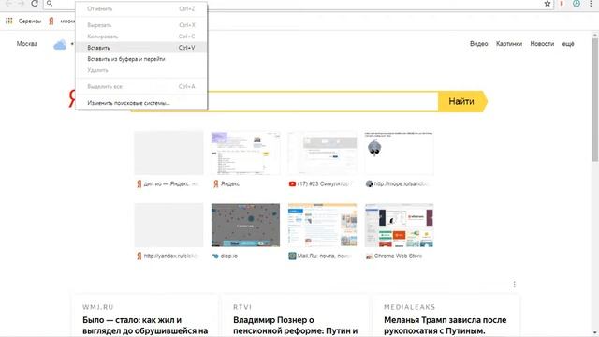Click the Копировать menu entry
The height and width of the screenshot is (337, 599).
[x=141, y=37]
